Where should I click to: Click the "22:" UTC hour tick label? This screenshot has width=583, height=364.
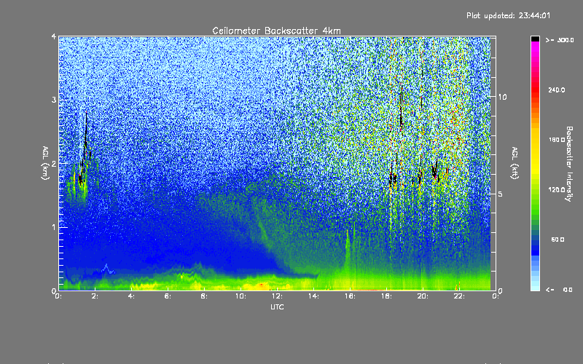(459, 296)
